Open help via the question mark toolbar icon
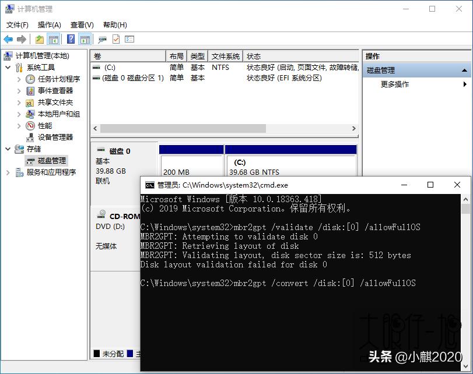The width and height of the screenshot is (473, 374). coord(70,39)
